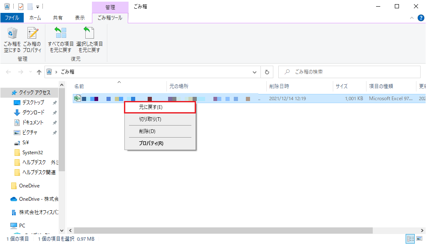Click the Empty Recycle Bin icon (ごみ箱を空にする)
426x244 pixels.
12,40
